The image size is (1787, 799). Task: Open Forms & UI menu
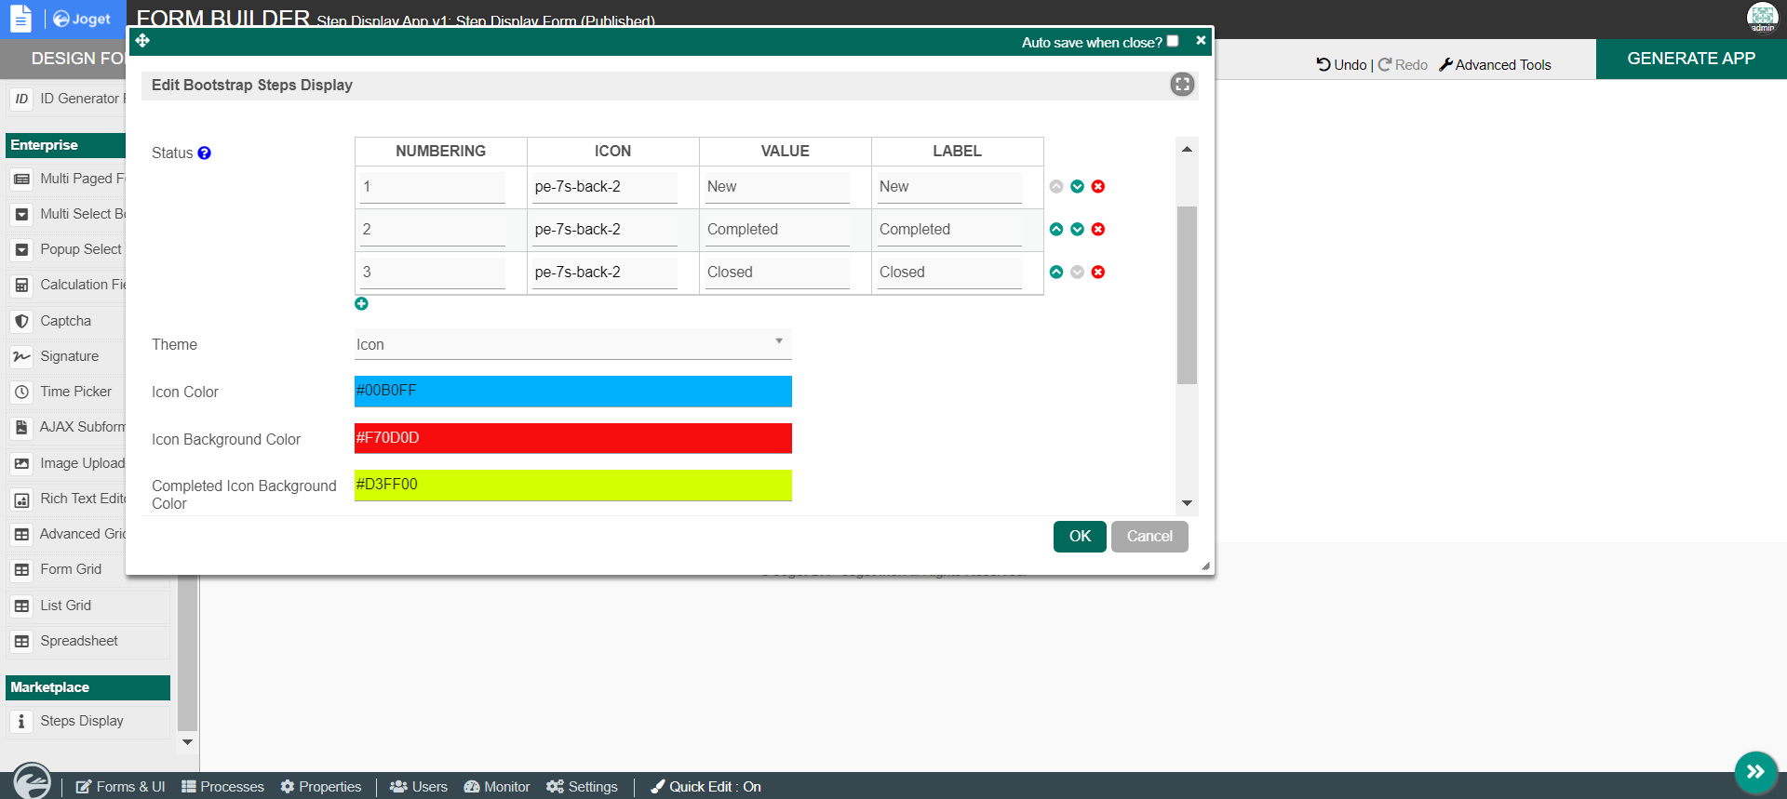[x=120, y=787]
